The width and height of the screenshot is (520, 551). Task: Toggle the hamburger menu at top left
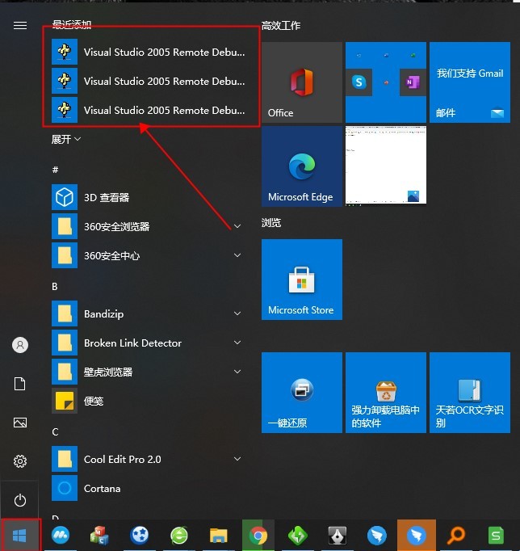tap(20, 25)
